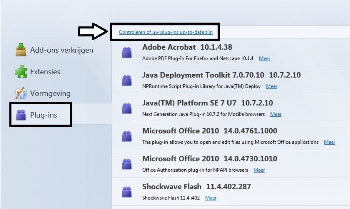Open Meer link for NPRuntime Script Plug-in Library
This screenshot has height=209, width=350.
[271, 86]
